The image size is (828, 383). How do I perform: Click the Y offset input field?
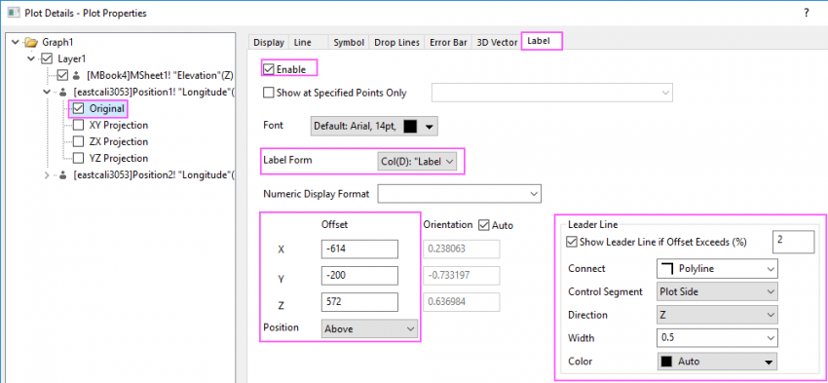[359, 275]
